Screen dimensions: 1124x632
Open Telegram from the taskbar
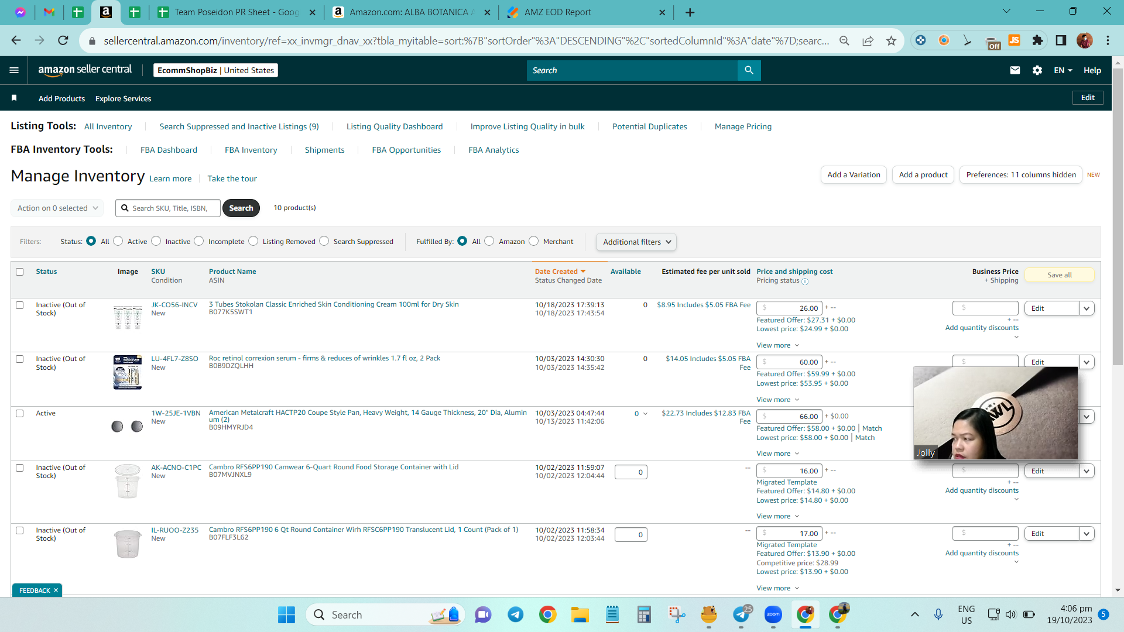tap(515, 614)
